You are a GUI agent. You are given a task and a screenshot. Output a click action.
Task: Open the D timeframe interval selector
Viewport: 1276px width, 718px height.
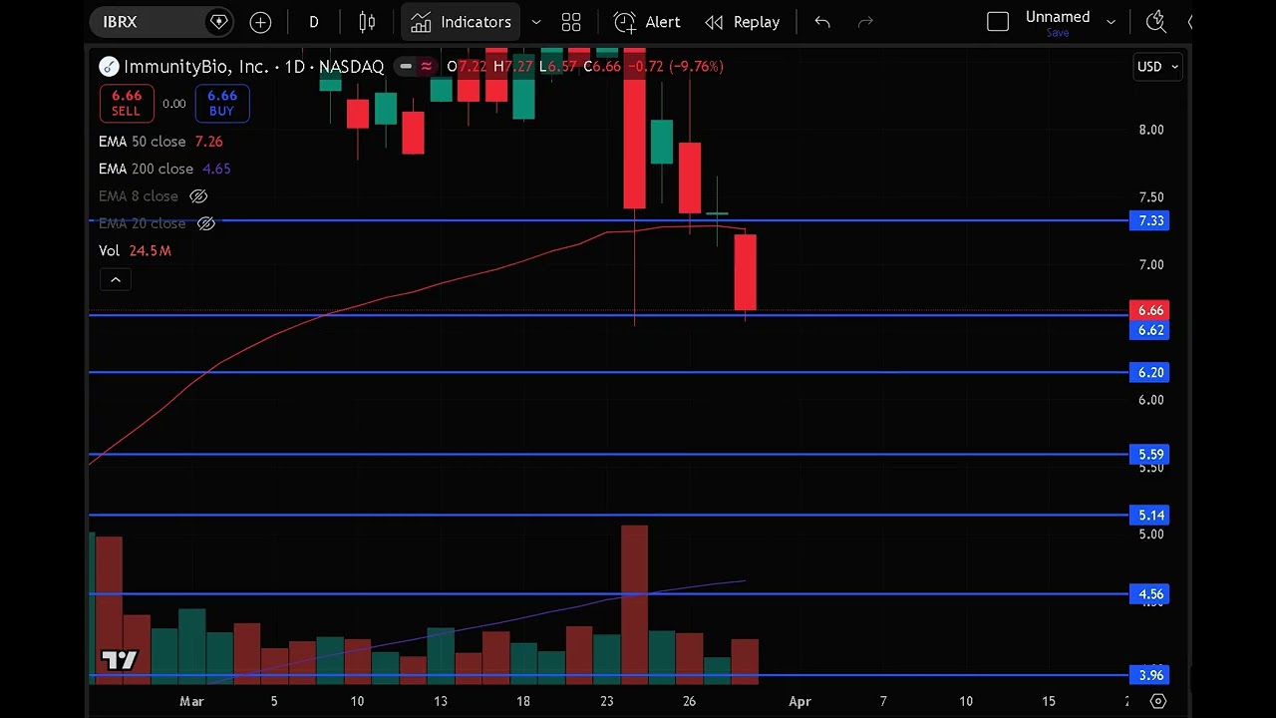click(313, 22)
